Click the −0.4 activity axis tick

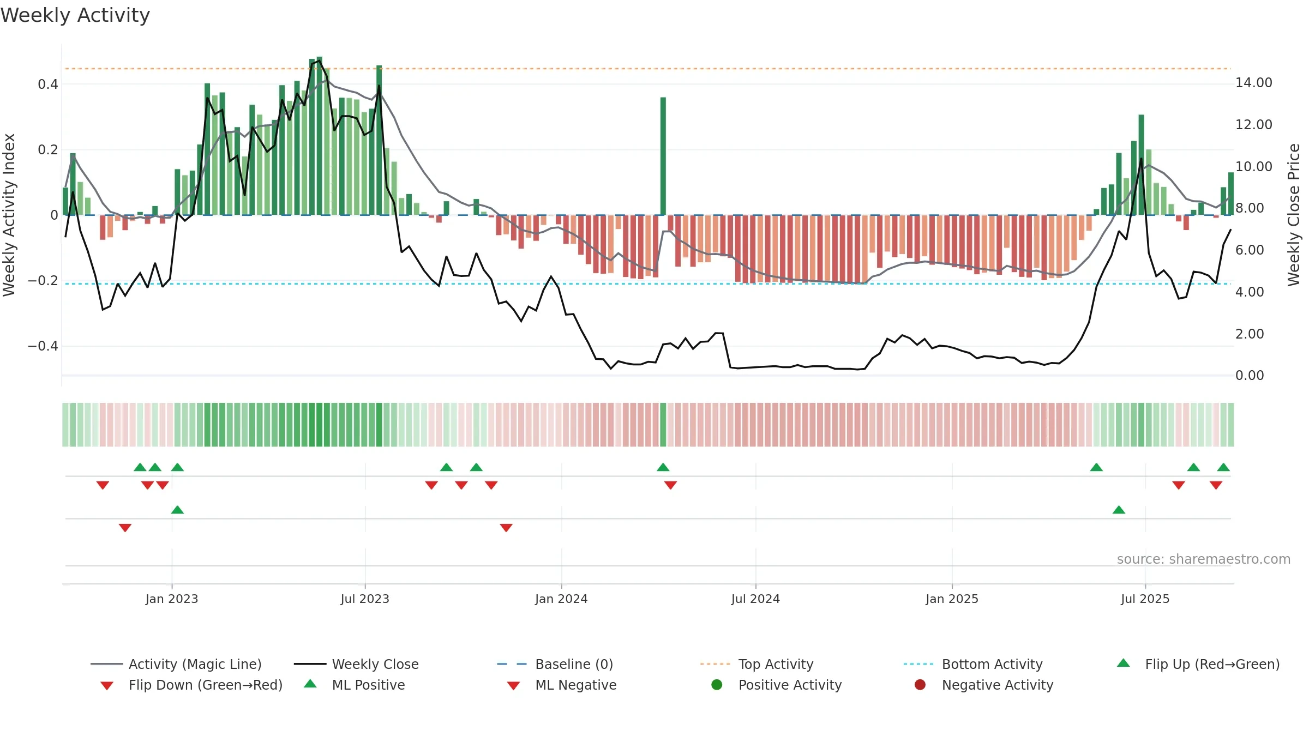click(43, 346)
